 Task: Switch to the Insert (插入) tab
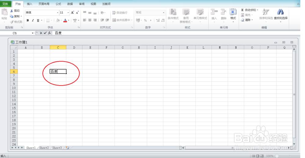point(30,4)
